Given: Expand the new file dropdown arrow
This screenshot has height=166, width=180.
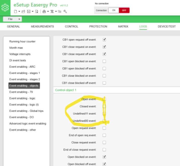Looking at the screenshot, I should click(x=19, y=12).
